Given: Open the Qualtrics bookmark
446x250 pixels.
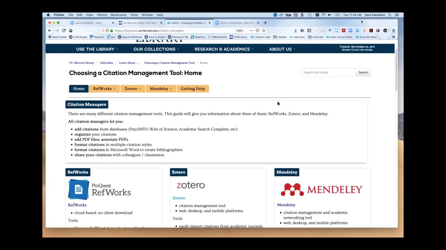Looking at the screenshot, I should click(x=198, y=37).
